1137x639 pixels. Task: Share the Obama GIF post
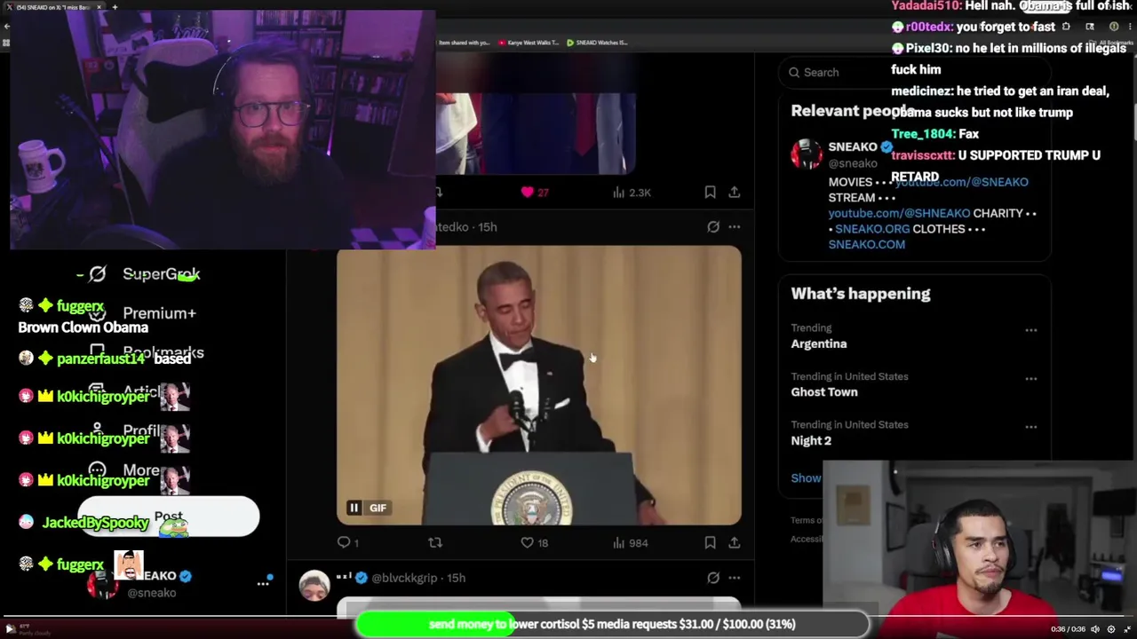(734, 542)
